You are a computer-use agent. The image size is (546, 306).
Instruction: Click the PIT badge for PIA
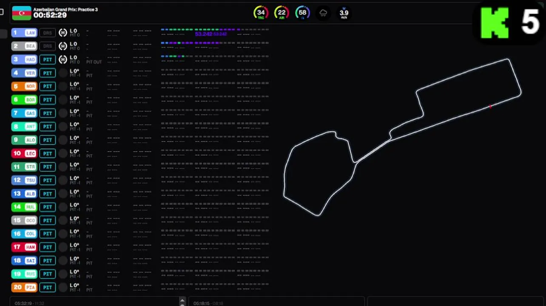pos(48,287)
